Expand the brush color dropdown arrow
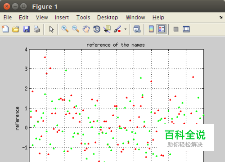The image size is (225, 162). tap(126, 29)
